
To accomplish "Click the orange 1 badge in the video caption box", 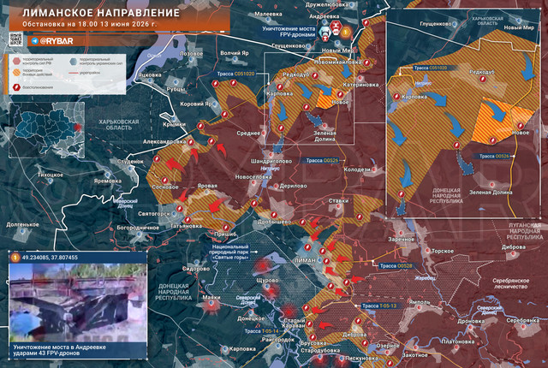I will 15,258.
